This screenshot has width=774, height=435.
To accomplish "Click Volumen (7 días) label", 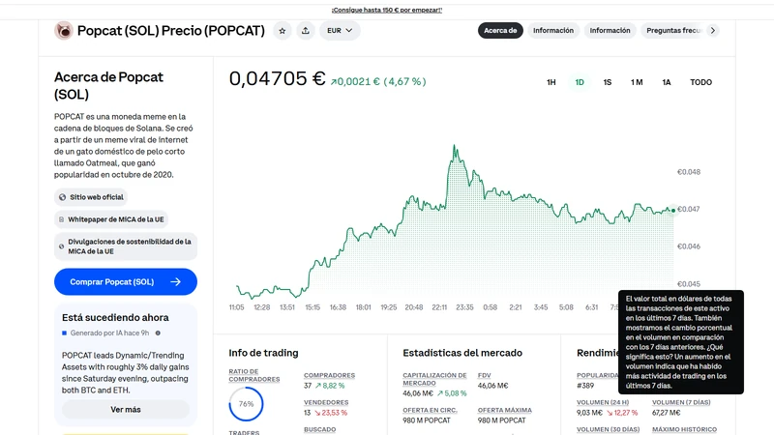I will (681, 402).
